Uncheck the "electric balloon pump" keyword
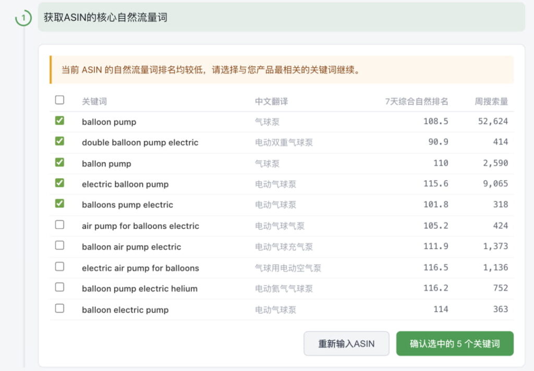534x371 pixels. (x=59, y=184)
